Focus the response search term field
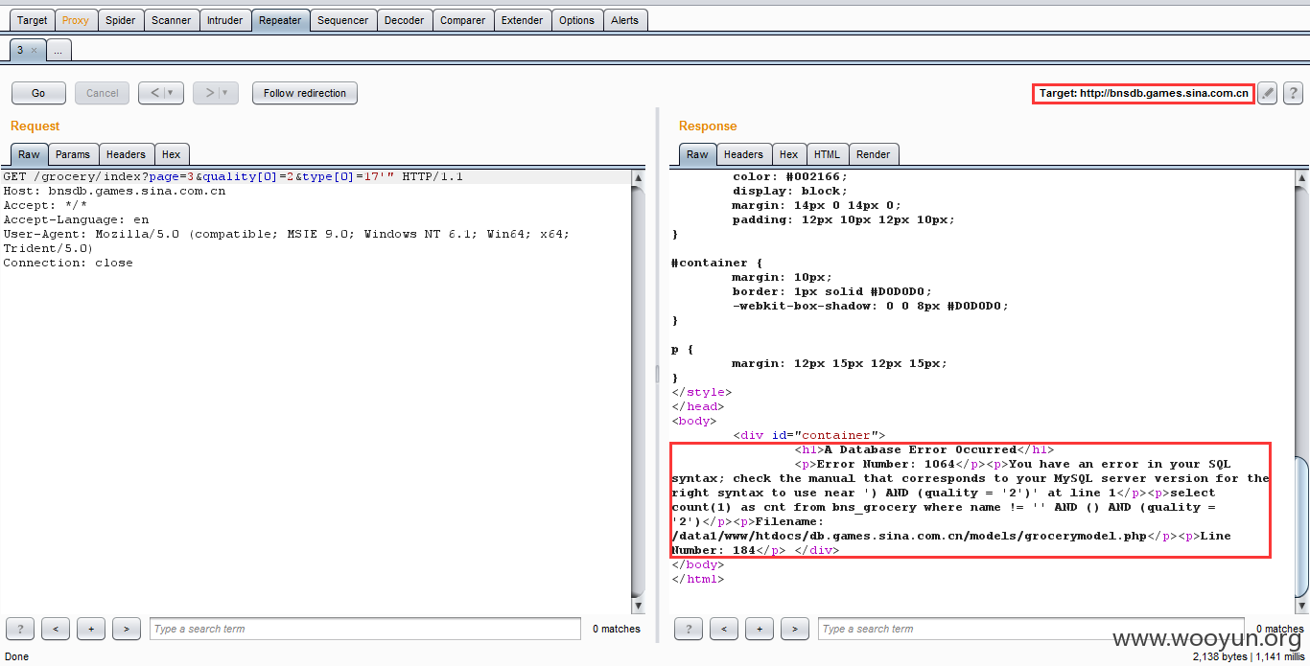Image resolution: width=1310 pixels, height=666 pixels. tap(1031, 629)
